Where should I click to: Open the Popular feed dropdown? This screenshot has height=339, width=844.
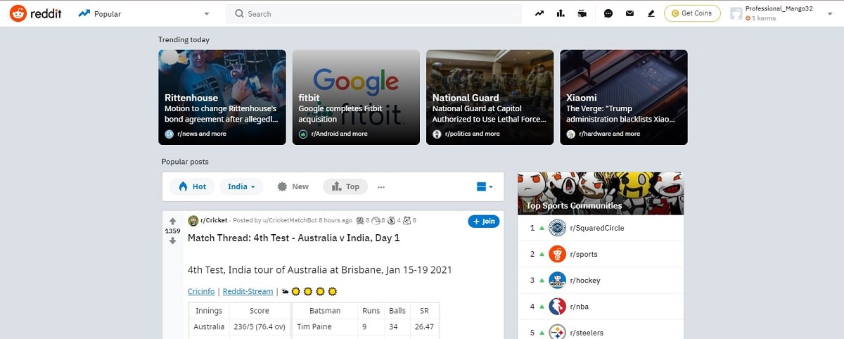tap(144, 13)
